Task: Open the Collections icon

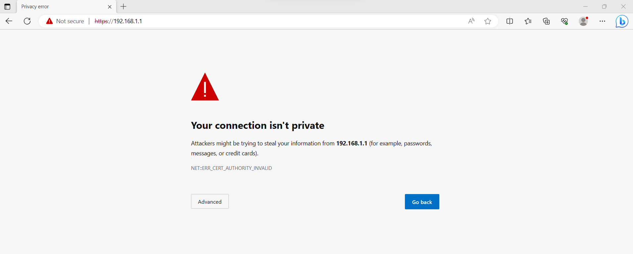Action: (x=546, y=21)
